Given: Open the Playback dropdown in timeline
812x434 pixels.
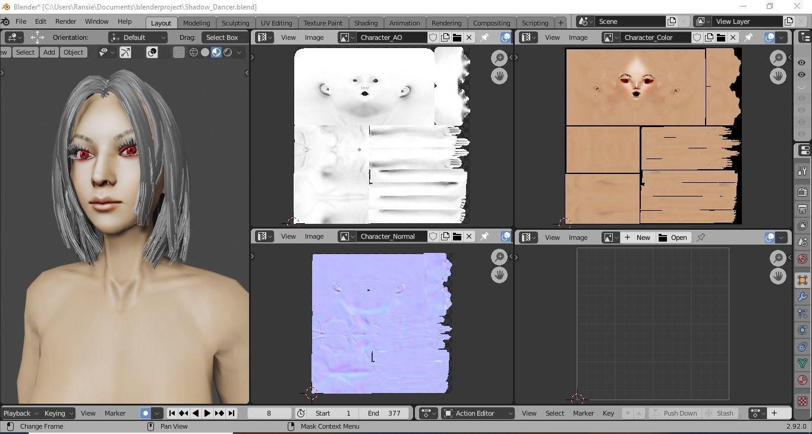Looking at the screenshot, I should pyautogui.click(x=21, y=413).
